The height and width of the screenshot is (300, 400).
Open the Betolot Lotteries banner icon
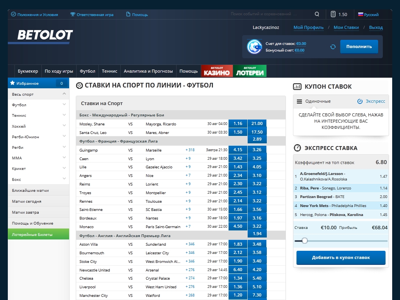250,71
